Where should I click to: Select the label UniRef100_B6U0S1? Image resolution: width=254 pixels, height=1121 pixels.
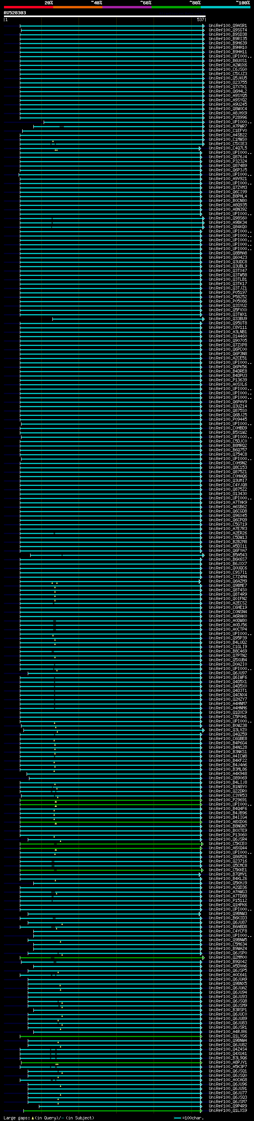coord(228,60)
